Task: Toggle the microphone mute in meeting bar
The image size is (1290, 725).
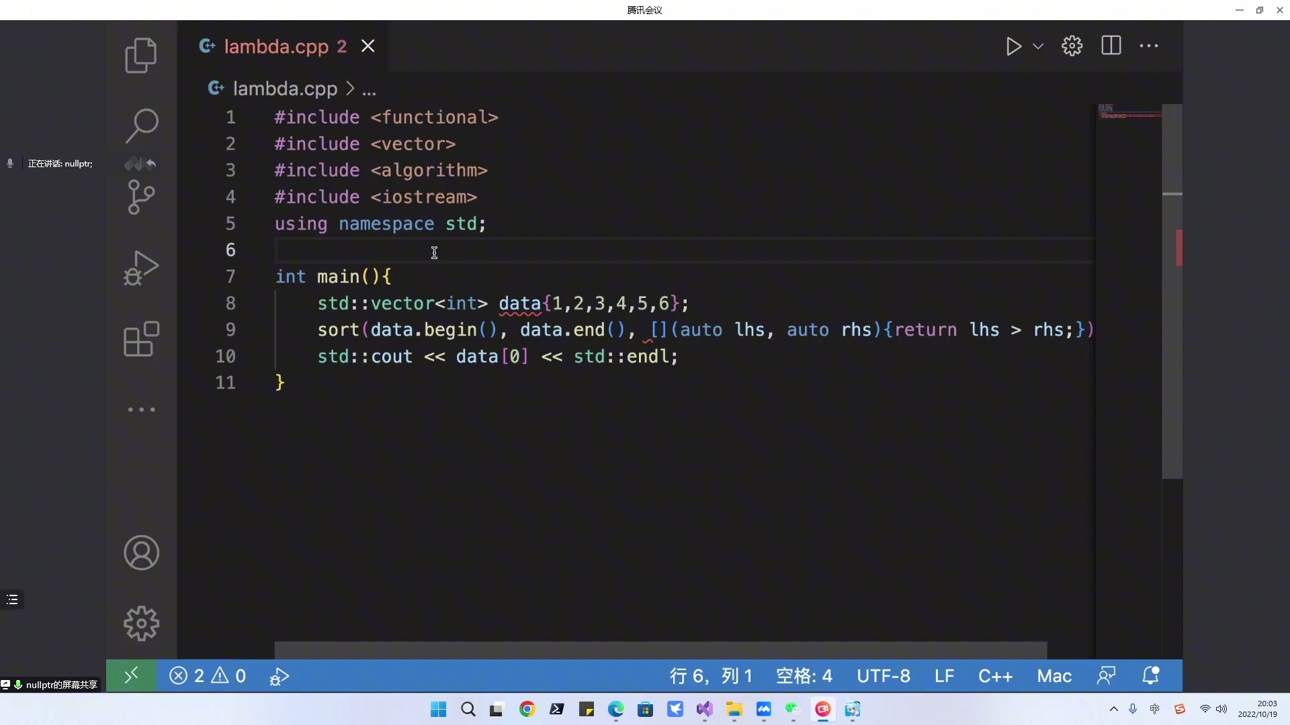Action: (x=9, y=163)
